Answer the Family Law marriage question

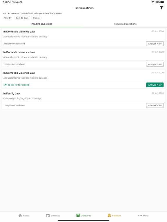[x=155, y=106]
